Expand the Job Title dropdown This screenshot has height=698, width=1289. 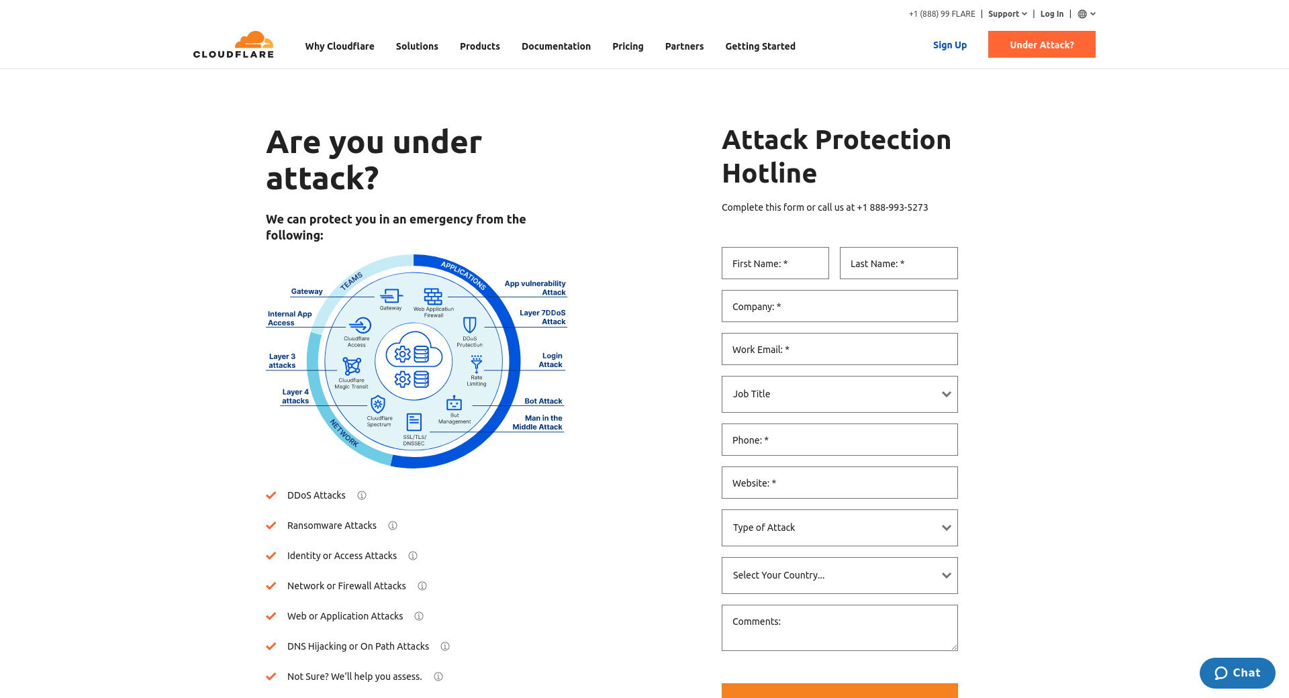tap(839, 394)
